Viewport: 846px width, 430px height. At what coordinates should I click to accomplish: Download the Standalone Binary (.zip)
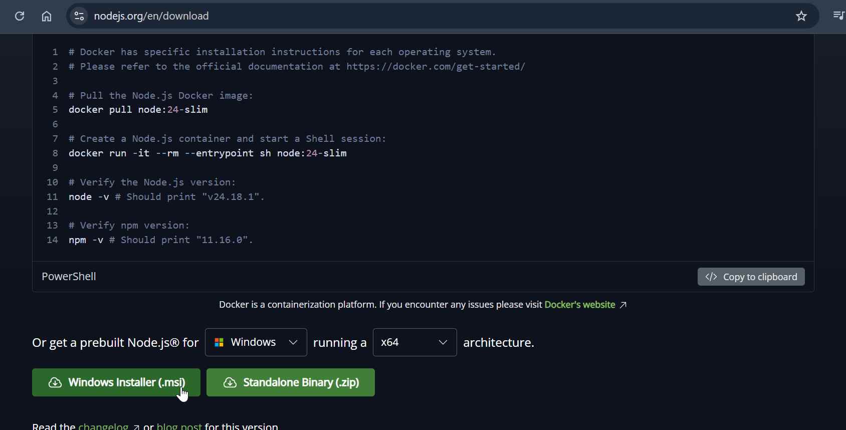291,382
